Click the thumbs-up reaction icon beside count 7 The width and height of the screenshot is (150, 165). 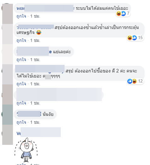(x=123, y=14)
